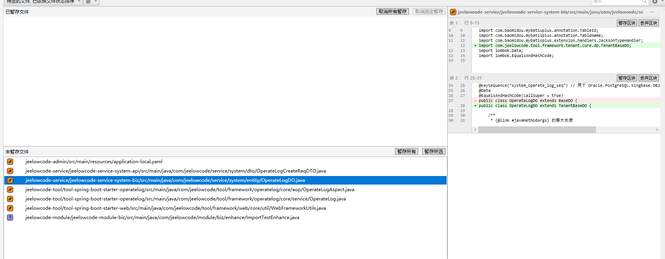Open the ellipsis menu in diff header

pos(652,12)
